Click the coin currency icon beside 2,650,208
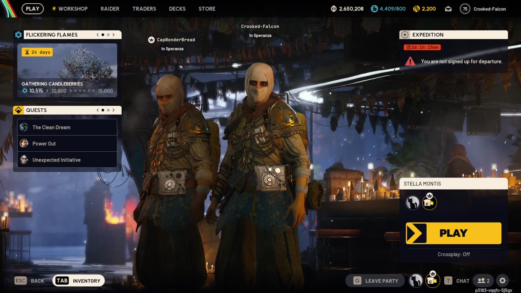Screen dimensions: 521x293 (334, 9)
